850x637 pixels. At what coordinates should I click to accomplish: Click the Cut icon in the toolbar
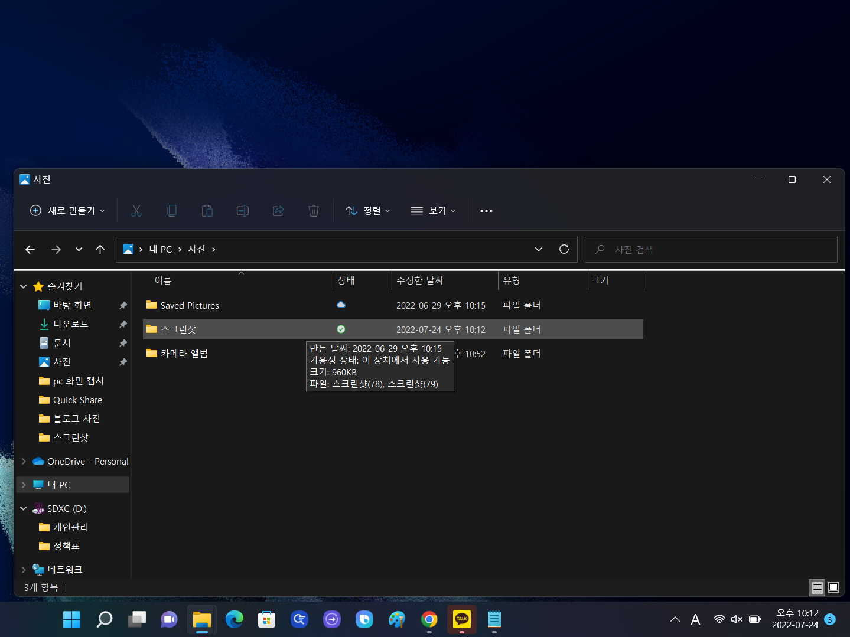(136, 211)
